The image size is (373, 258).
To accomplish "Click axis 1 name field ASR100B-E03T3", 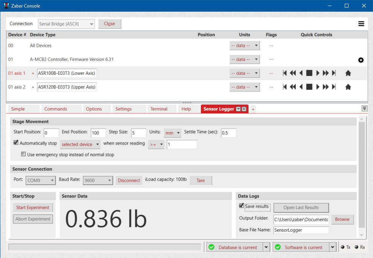I will tap(67, 73).
